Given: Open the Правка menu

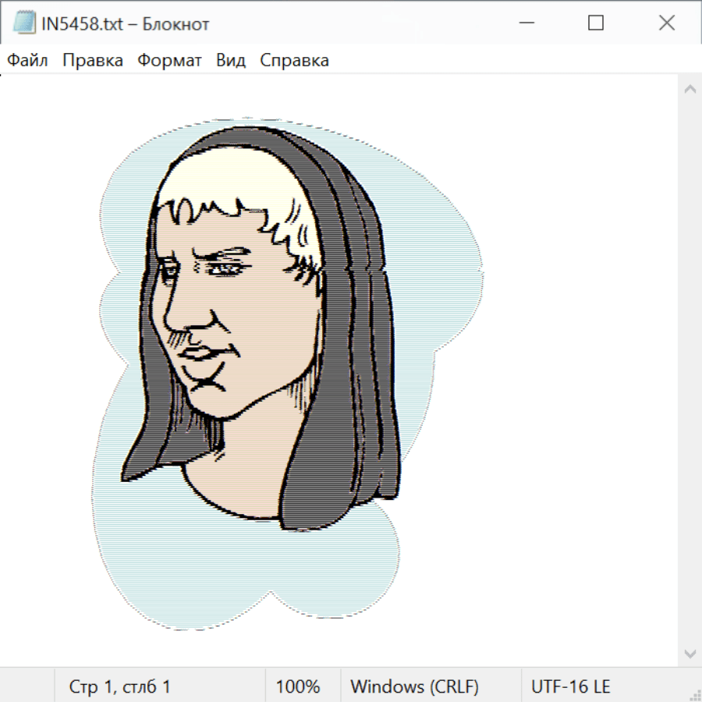Looking at the screenshot, I should coord(93,60).
